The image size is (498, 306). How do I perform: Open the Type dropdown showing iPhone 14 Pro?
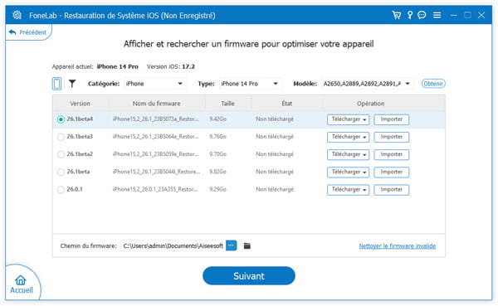click(251, 84)
